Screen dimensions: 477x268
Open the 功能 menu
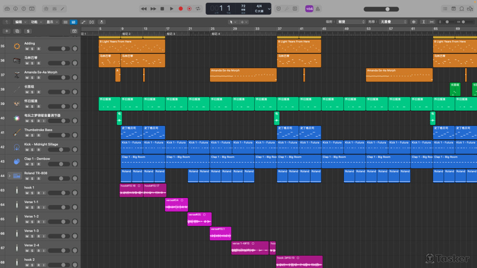click(36, 22)
